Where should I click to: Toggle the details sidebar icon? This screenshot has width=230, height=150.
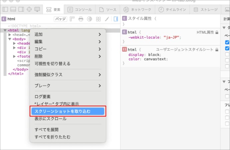(116, 19)
